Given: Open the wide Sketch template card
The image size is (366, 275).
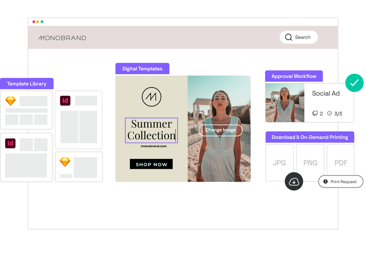Looking at the screenshot, I should pyautogui.click(x=26, y=110).
